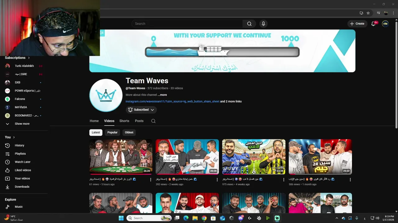Open Microsoft Edge from the taskbar
The image size is (398, 223).
[186, 218]
